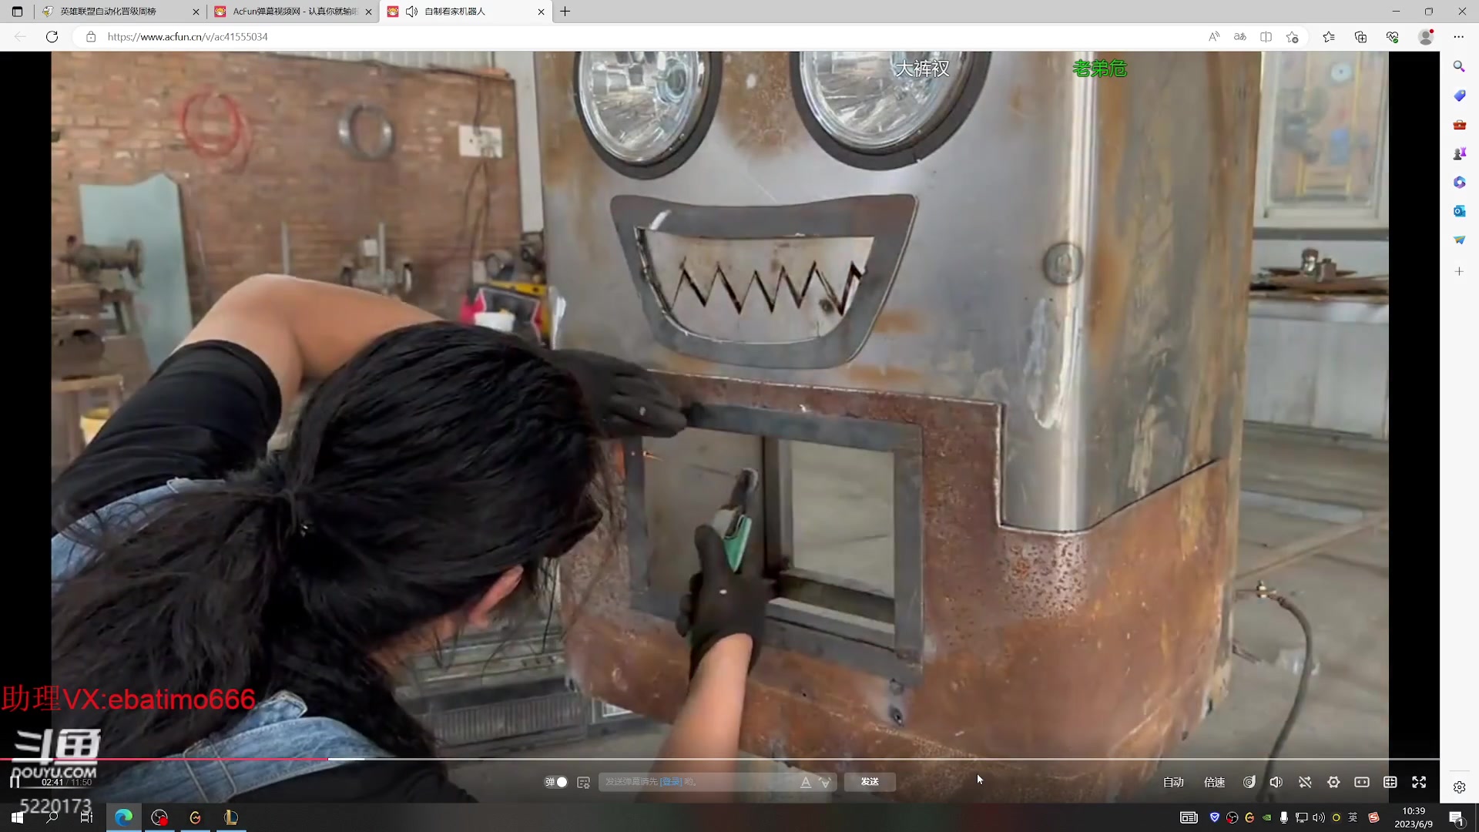
Task: Mute the video volume speaker icon
Action: 1276,782
